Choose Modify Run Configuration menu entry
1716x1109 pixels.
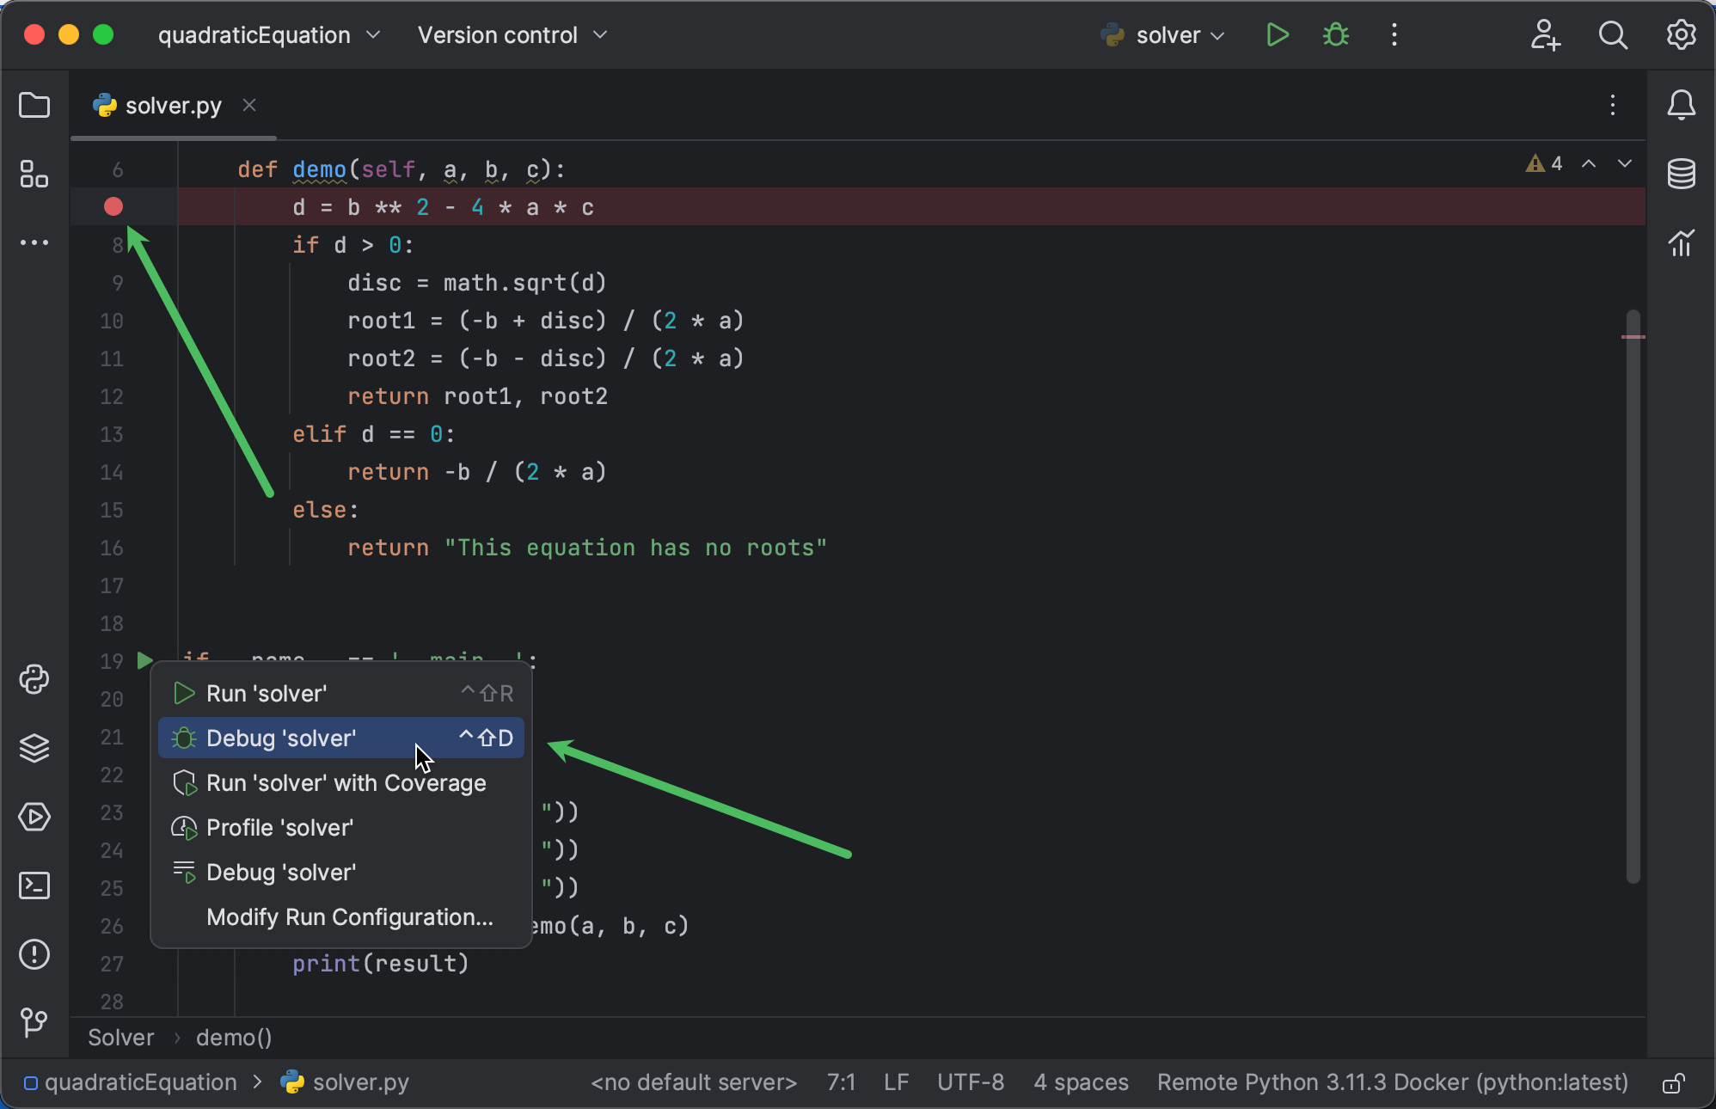[349, 917]
